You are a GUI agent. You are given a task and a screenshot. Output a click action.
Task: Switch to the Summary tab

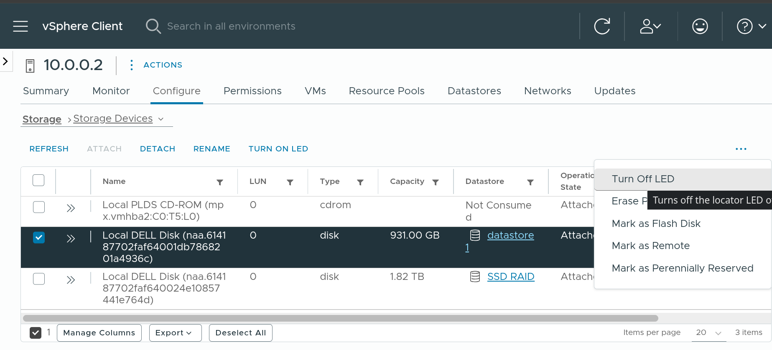[46, 91]
